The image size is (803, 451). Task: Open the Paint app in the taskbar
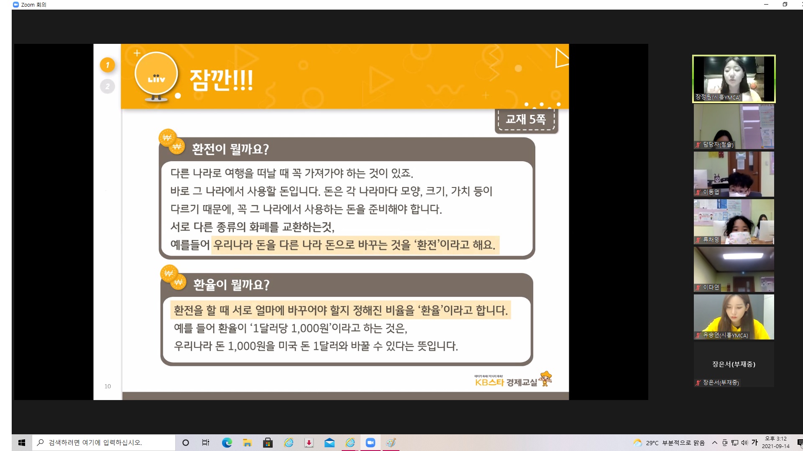pyautogui.click(x=391, y=443)
